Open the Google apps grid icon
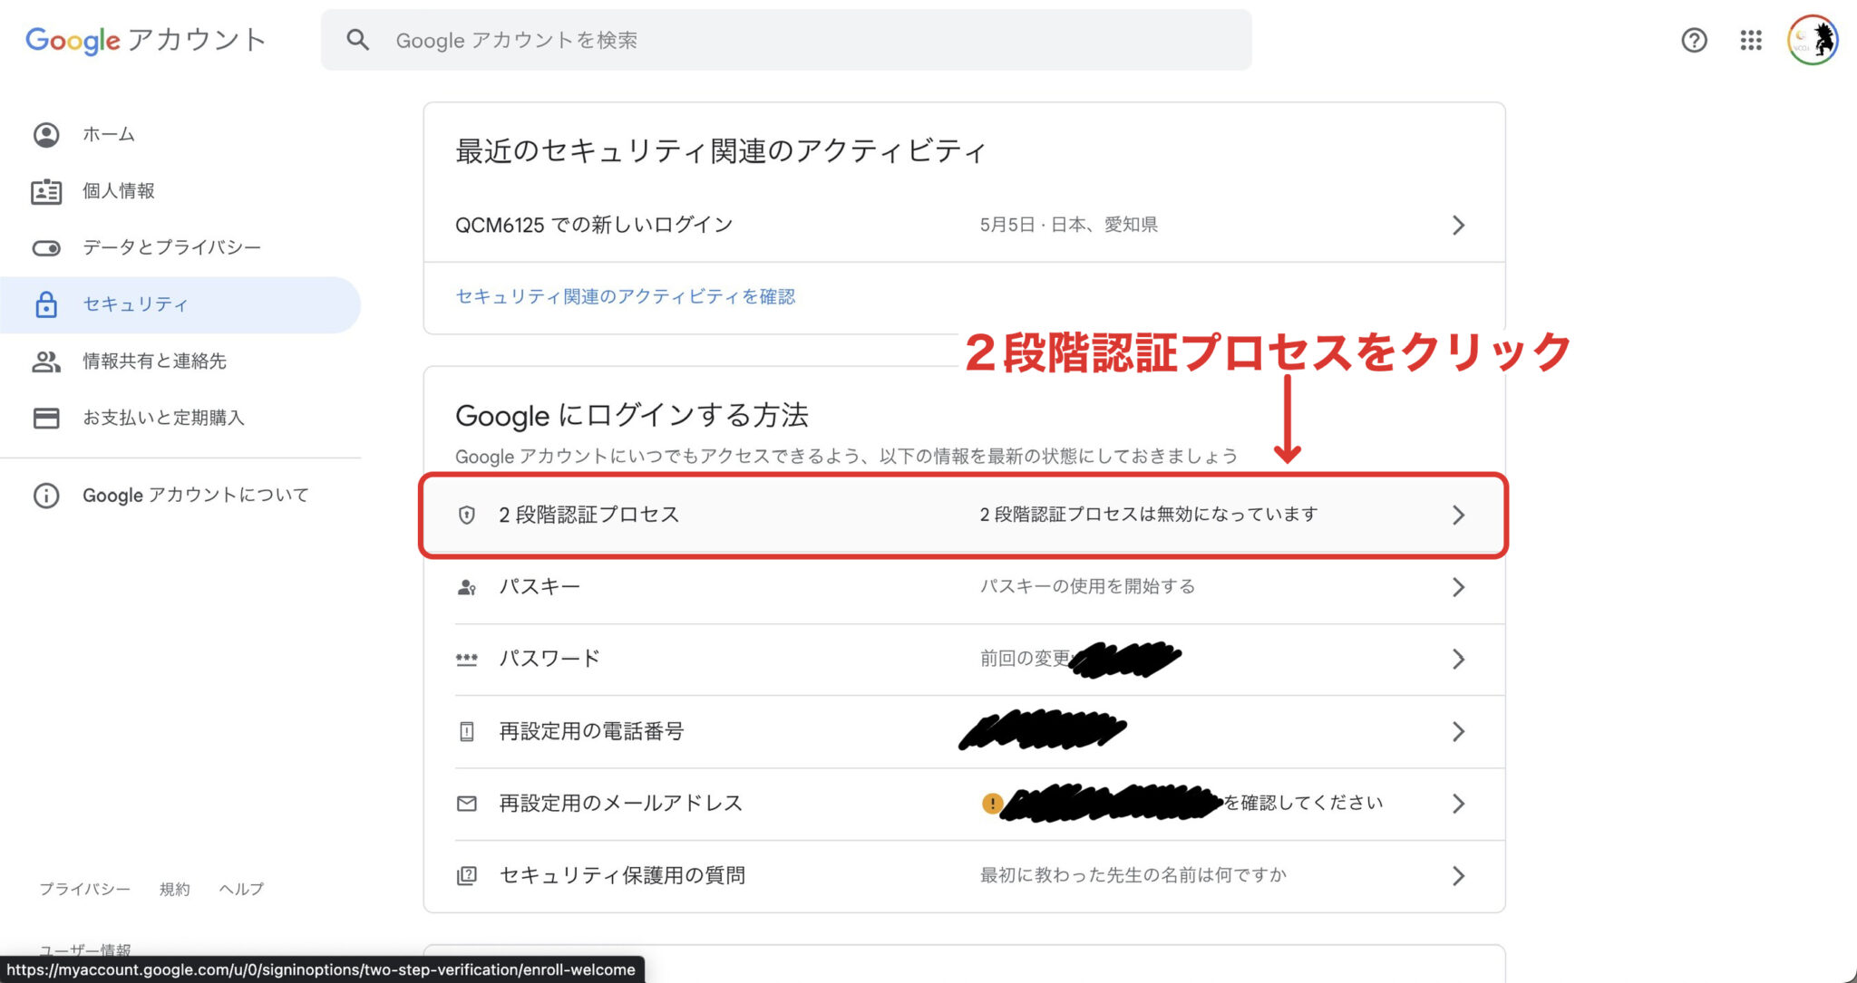The height and width of the screenshot is (983, 1857). 1750,40
